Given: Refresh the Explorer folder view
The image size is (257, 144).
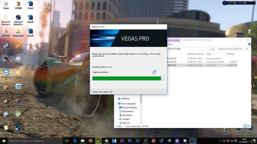Looking at the screenshot, I should click(213, 49).
